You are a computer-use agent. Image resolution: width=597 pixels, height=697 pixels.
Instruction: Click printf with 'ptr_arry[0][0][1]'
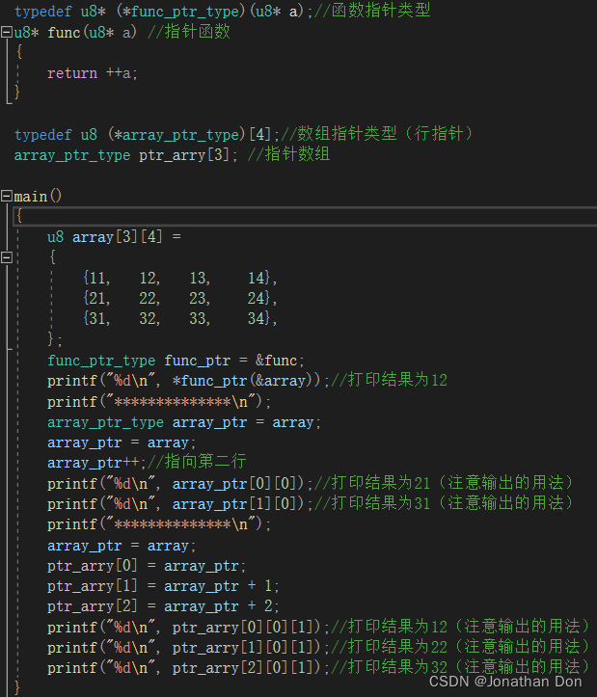[x=188, y=628]
